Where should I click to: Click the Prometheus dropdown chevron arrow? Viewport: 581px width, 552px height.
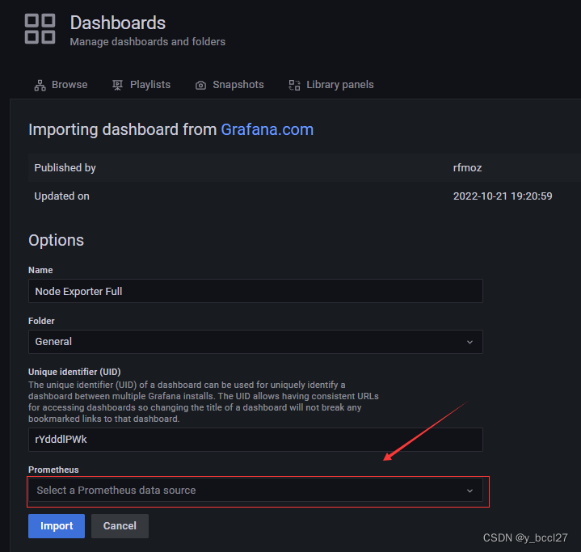click(x=469, y=491)
